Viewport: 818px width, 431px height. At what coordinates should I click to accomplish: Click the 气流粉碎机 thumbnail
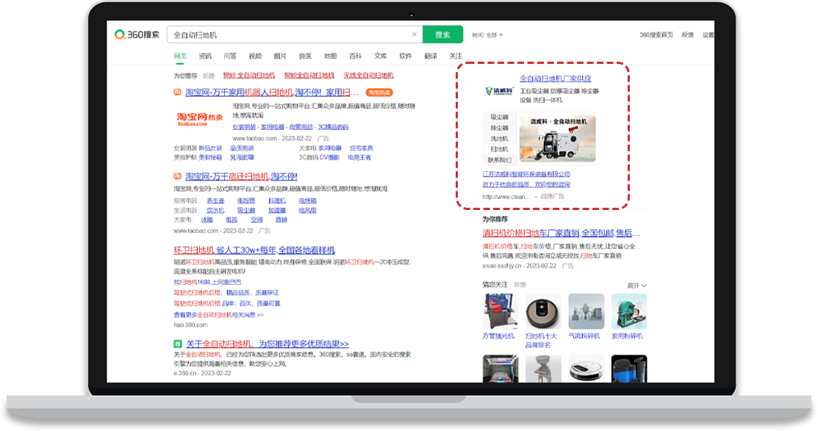(x=585, y=311)
